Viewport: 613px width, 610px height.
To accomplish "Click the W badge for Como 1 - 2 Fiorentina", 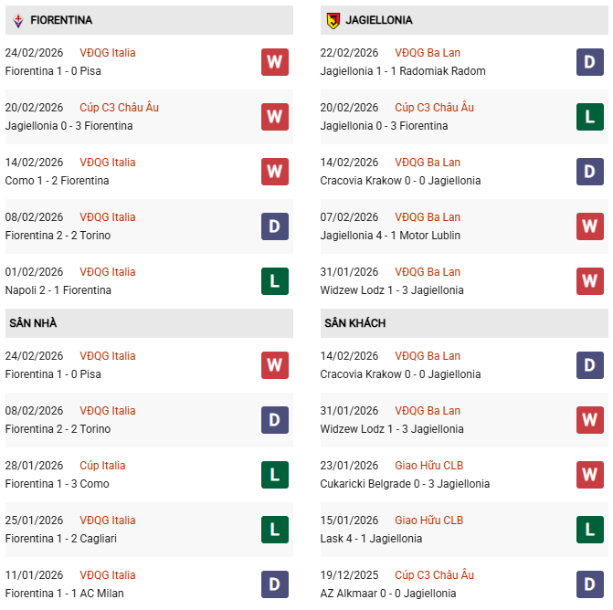I will pos(274,172).
